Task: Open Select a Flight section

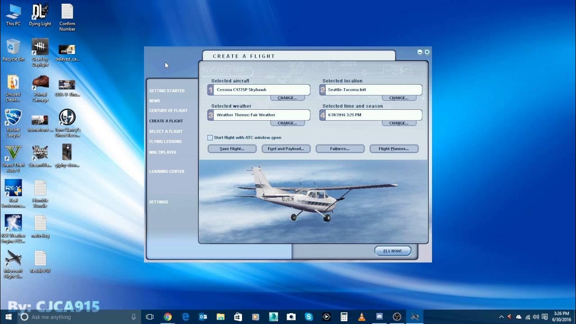Action: [166, 131]
